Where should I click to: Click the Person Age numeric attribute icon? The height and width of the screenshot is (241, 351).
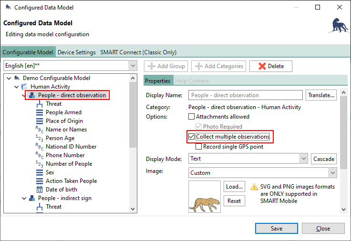(40, 138)
